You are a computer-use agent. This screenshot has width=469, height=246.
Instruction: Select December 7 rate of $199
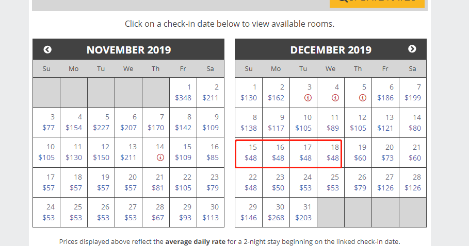point(413,93)
